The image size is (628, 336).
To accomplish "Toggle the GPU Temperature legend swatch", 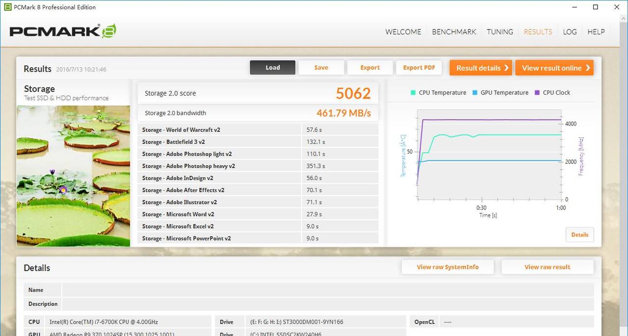I will (x=475, y=93).
